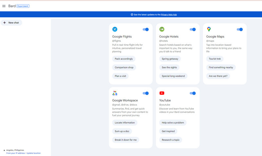Turn off the Google Maps extension

(x=240, y=29)
